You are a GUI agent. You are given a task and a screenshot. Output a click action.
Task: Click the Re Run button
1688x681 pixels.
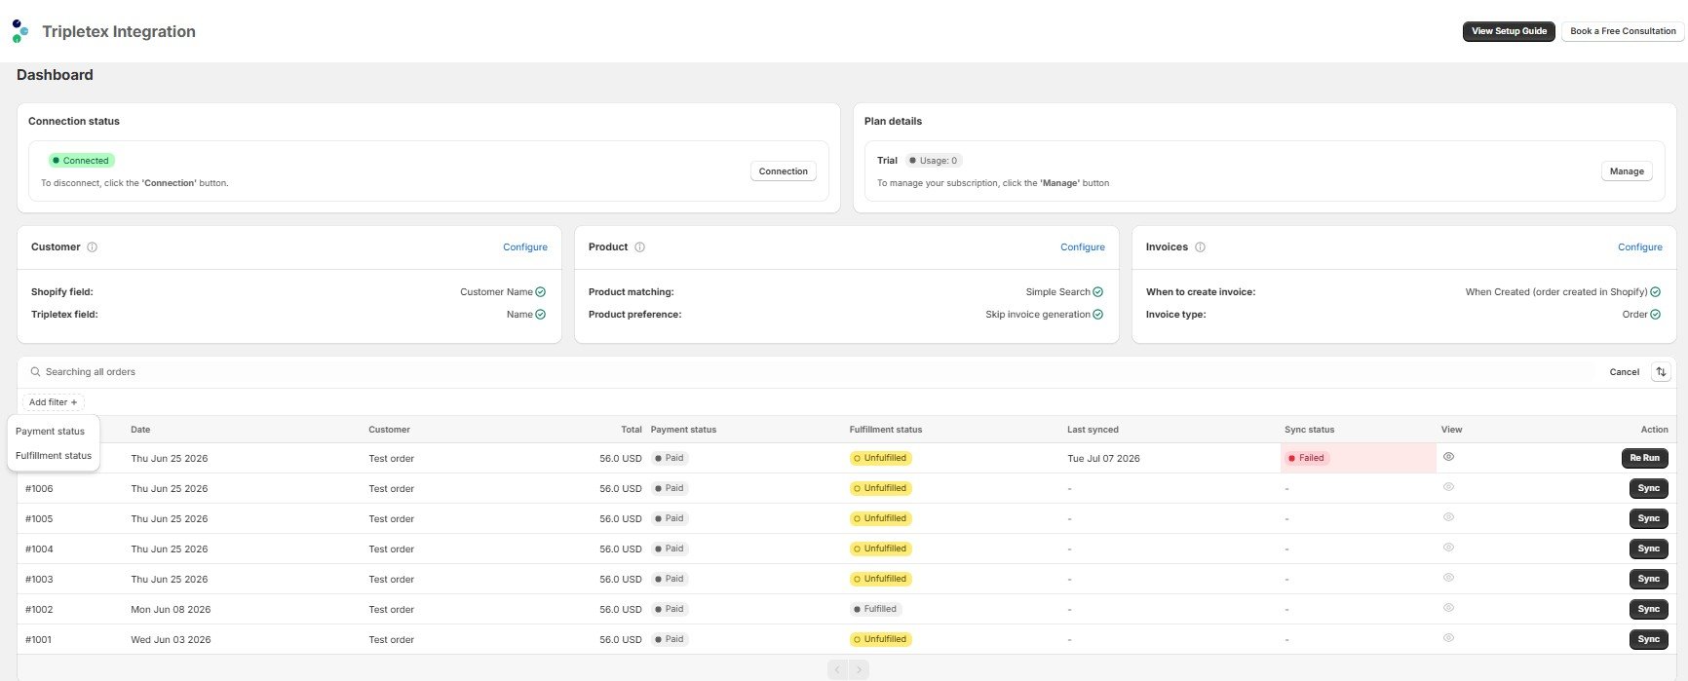1644,458
